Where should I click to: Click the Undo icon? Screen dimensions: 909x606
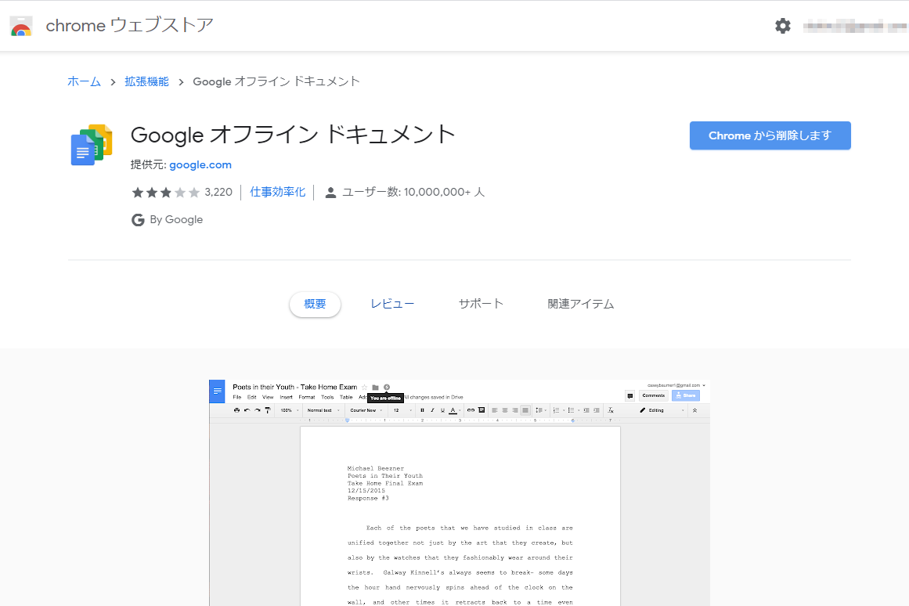[246, 411]
